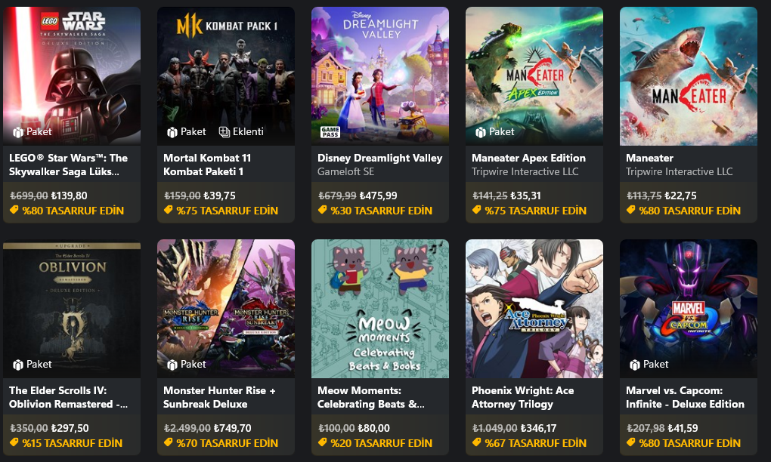Click the Eklenti icon on Mortal Kombat 11
This screenshot has width=771, height=462.
click(x=224, y=132)
